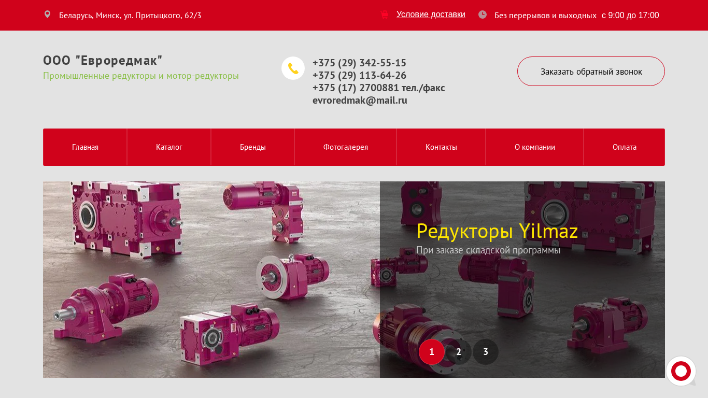
Task: Click the tagline Промышленные редукторы и мотор-редукторы
Action: click(141, 76)
